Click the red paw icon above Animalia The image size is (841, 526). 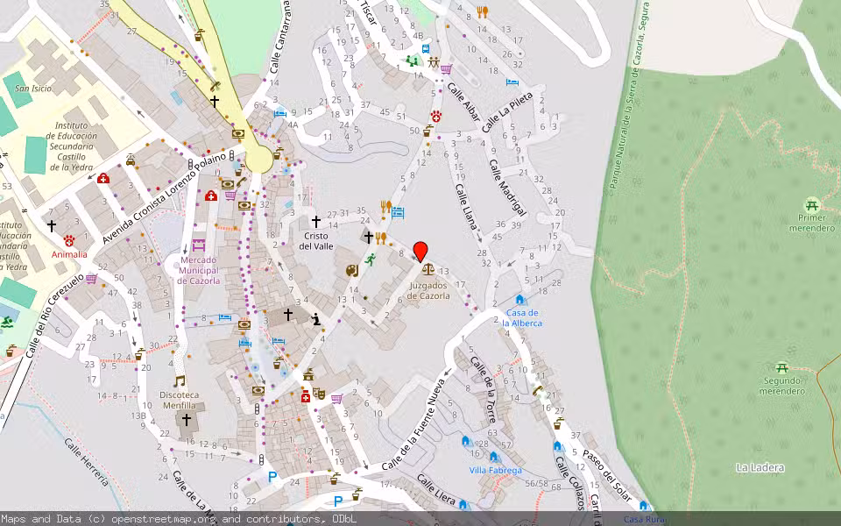69,240
